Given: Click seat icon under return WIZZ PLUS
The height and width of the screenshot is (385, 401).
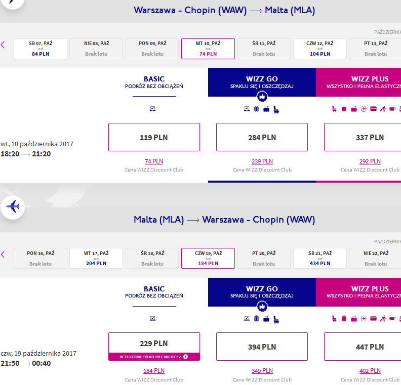Looking at the screenshot, I should tap(334, 319).
